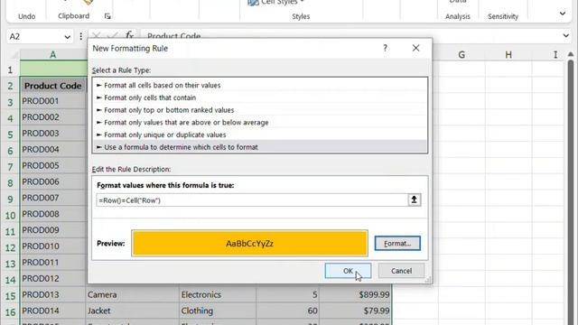Screen dimensions: 578x325
Task: Select 'above or below average' rule type
Action: pyautogui.click(x=260, y=123)
